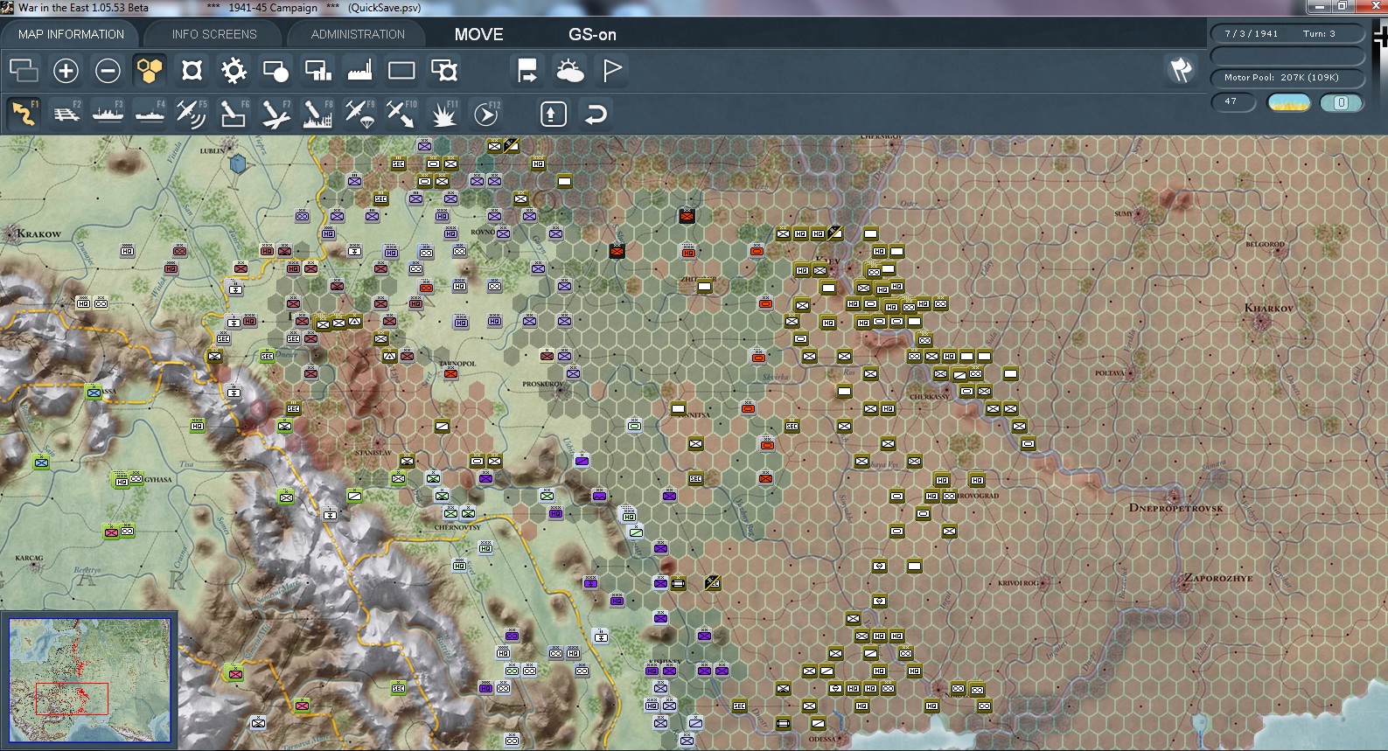1388x751 pixels.
Task: Toggle the gear-shaped fortification overlay icon
Action: pyautogui.click(x=234, y=70)
